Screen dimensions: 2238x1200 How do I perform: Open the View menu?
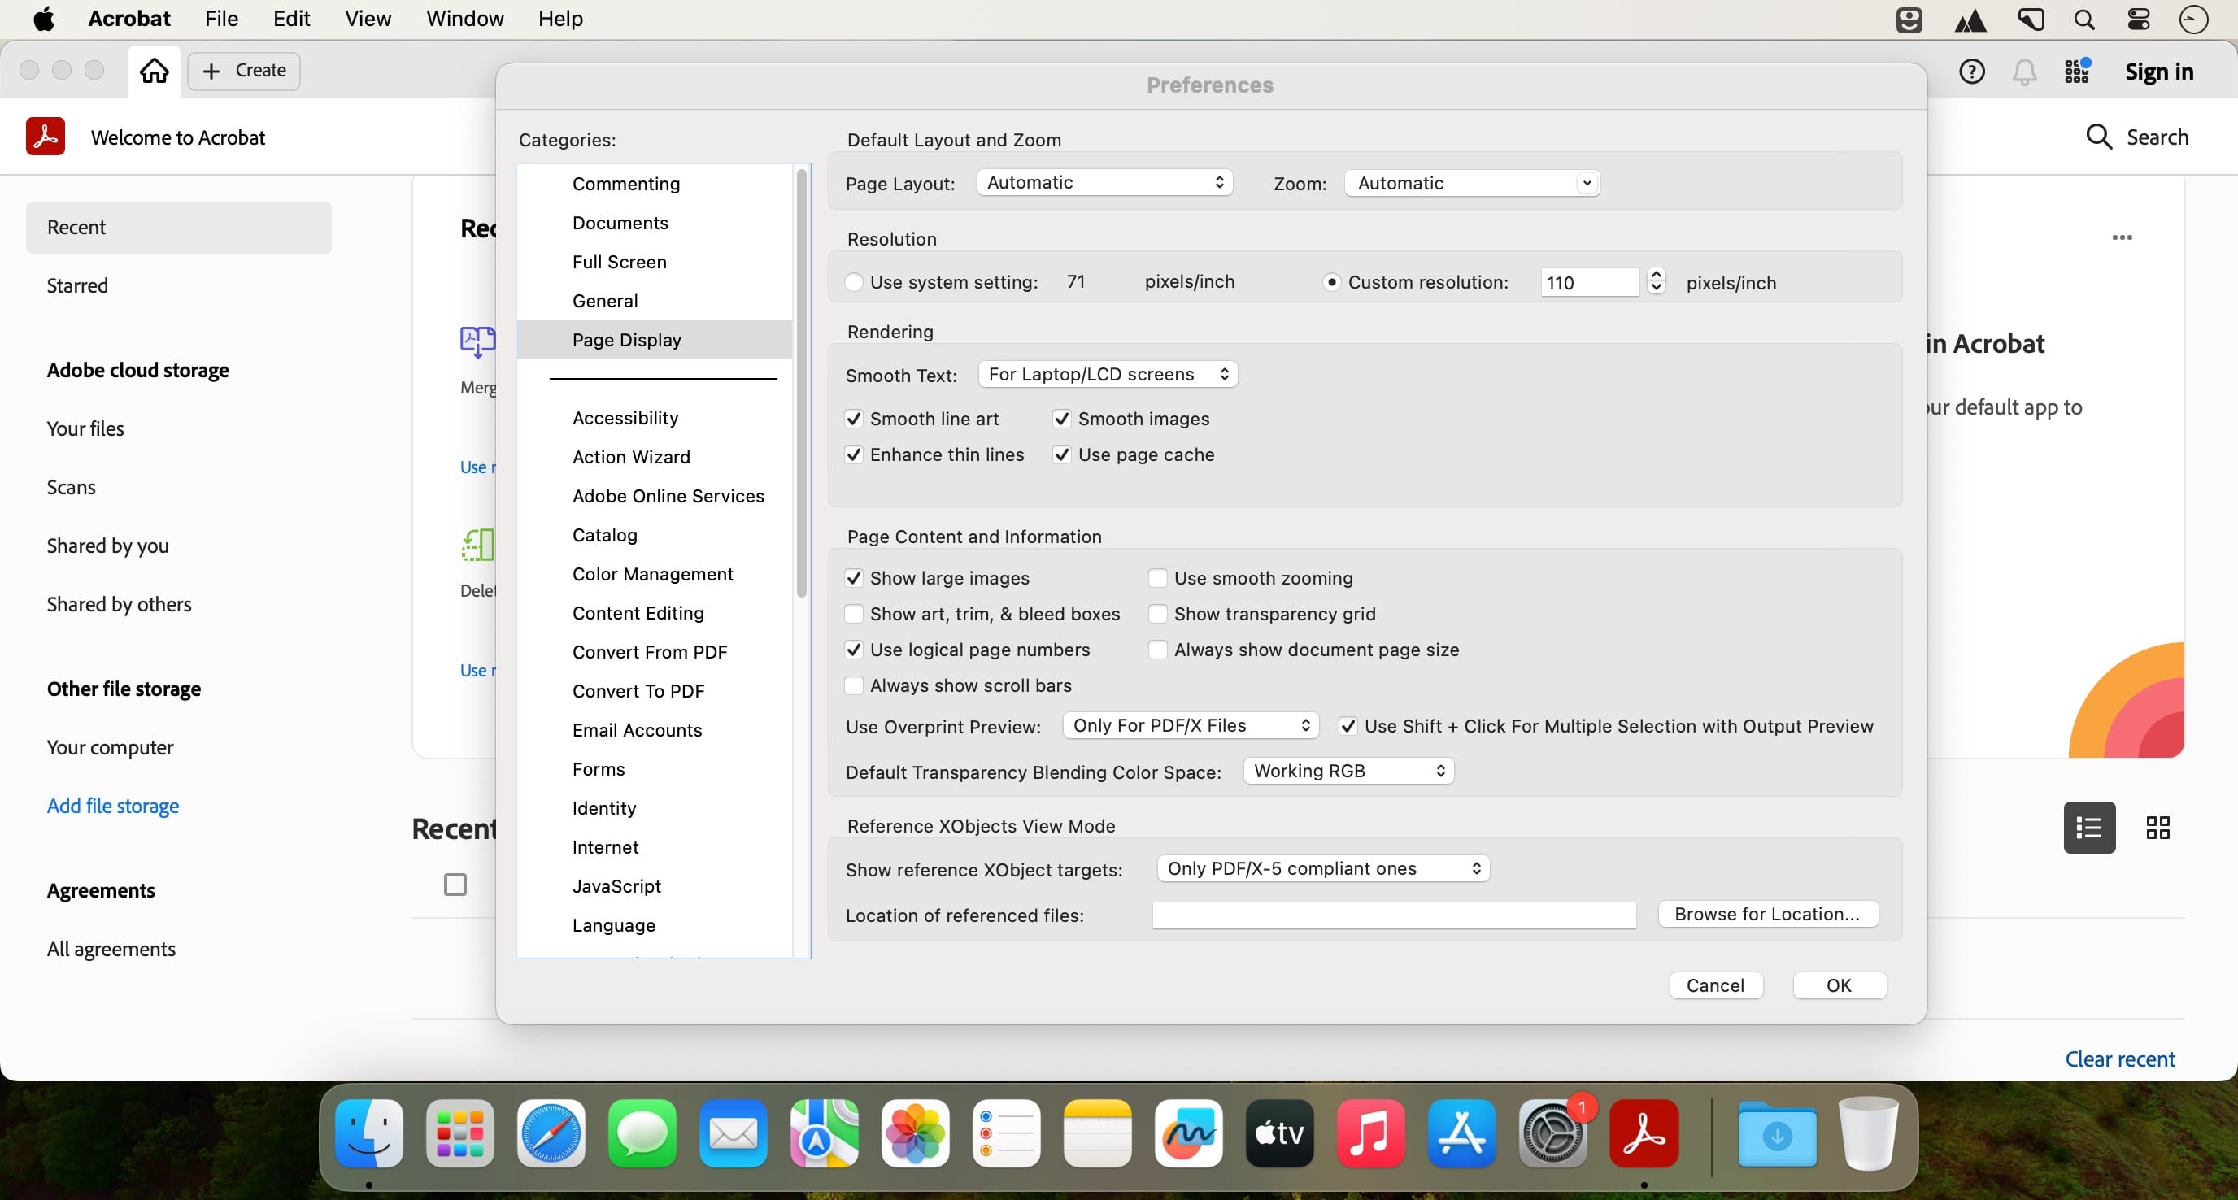click(x=368, y=18)
